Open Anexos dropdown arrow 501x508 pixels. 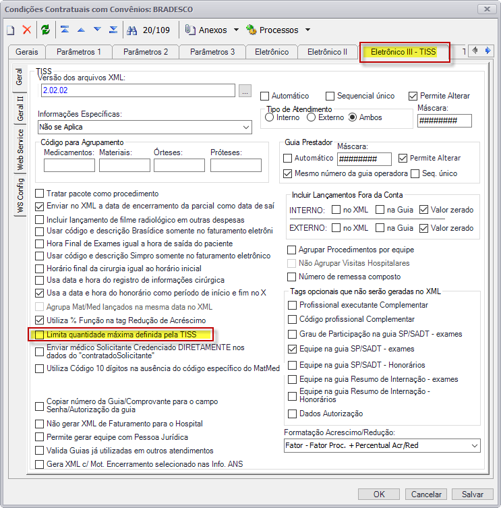pos(237,30)
